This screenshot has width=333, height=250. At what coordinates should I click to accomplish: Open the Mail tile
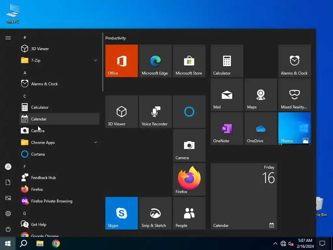[227, 95]
